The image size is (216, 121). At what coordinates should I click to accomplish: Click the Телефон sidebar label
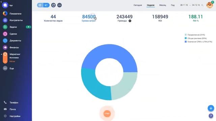[14, 103]
